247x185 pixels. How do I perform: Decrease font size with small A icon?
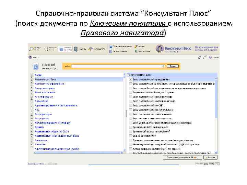(x=205, y=58)
